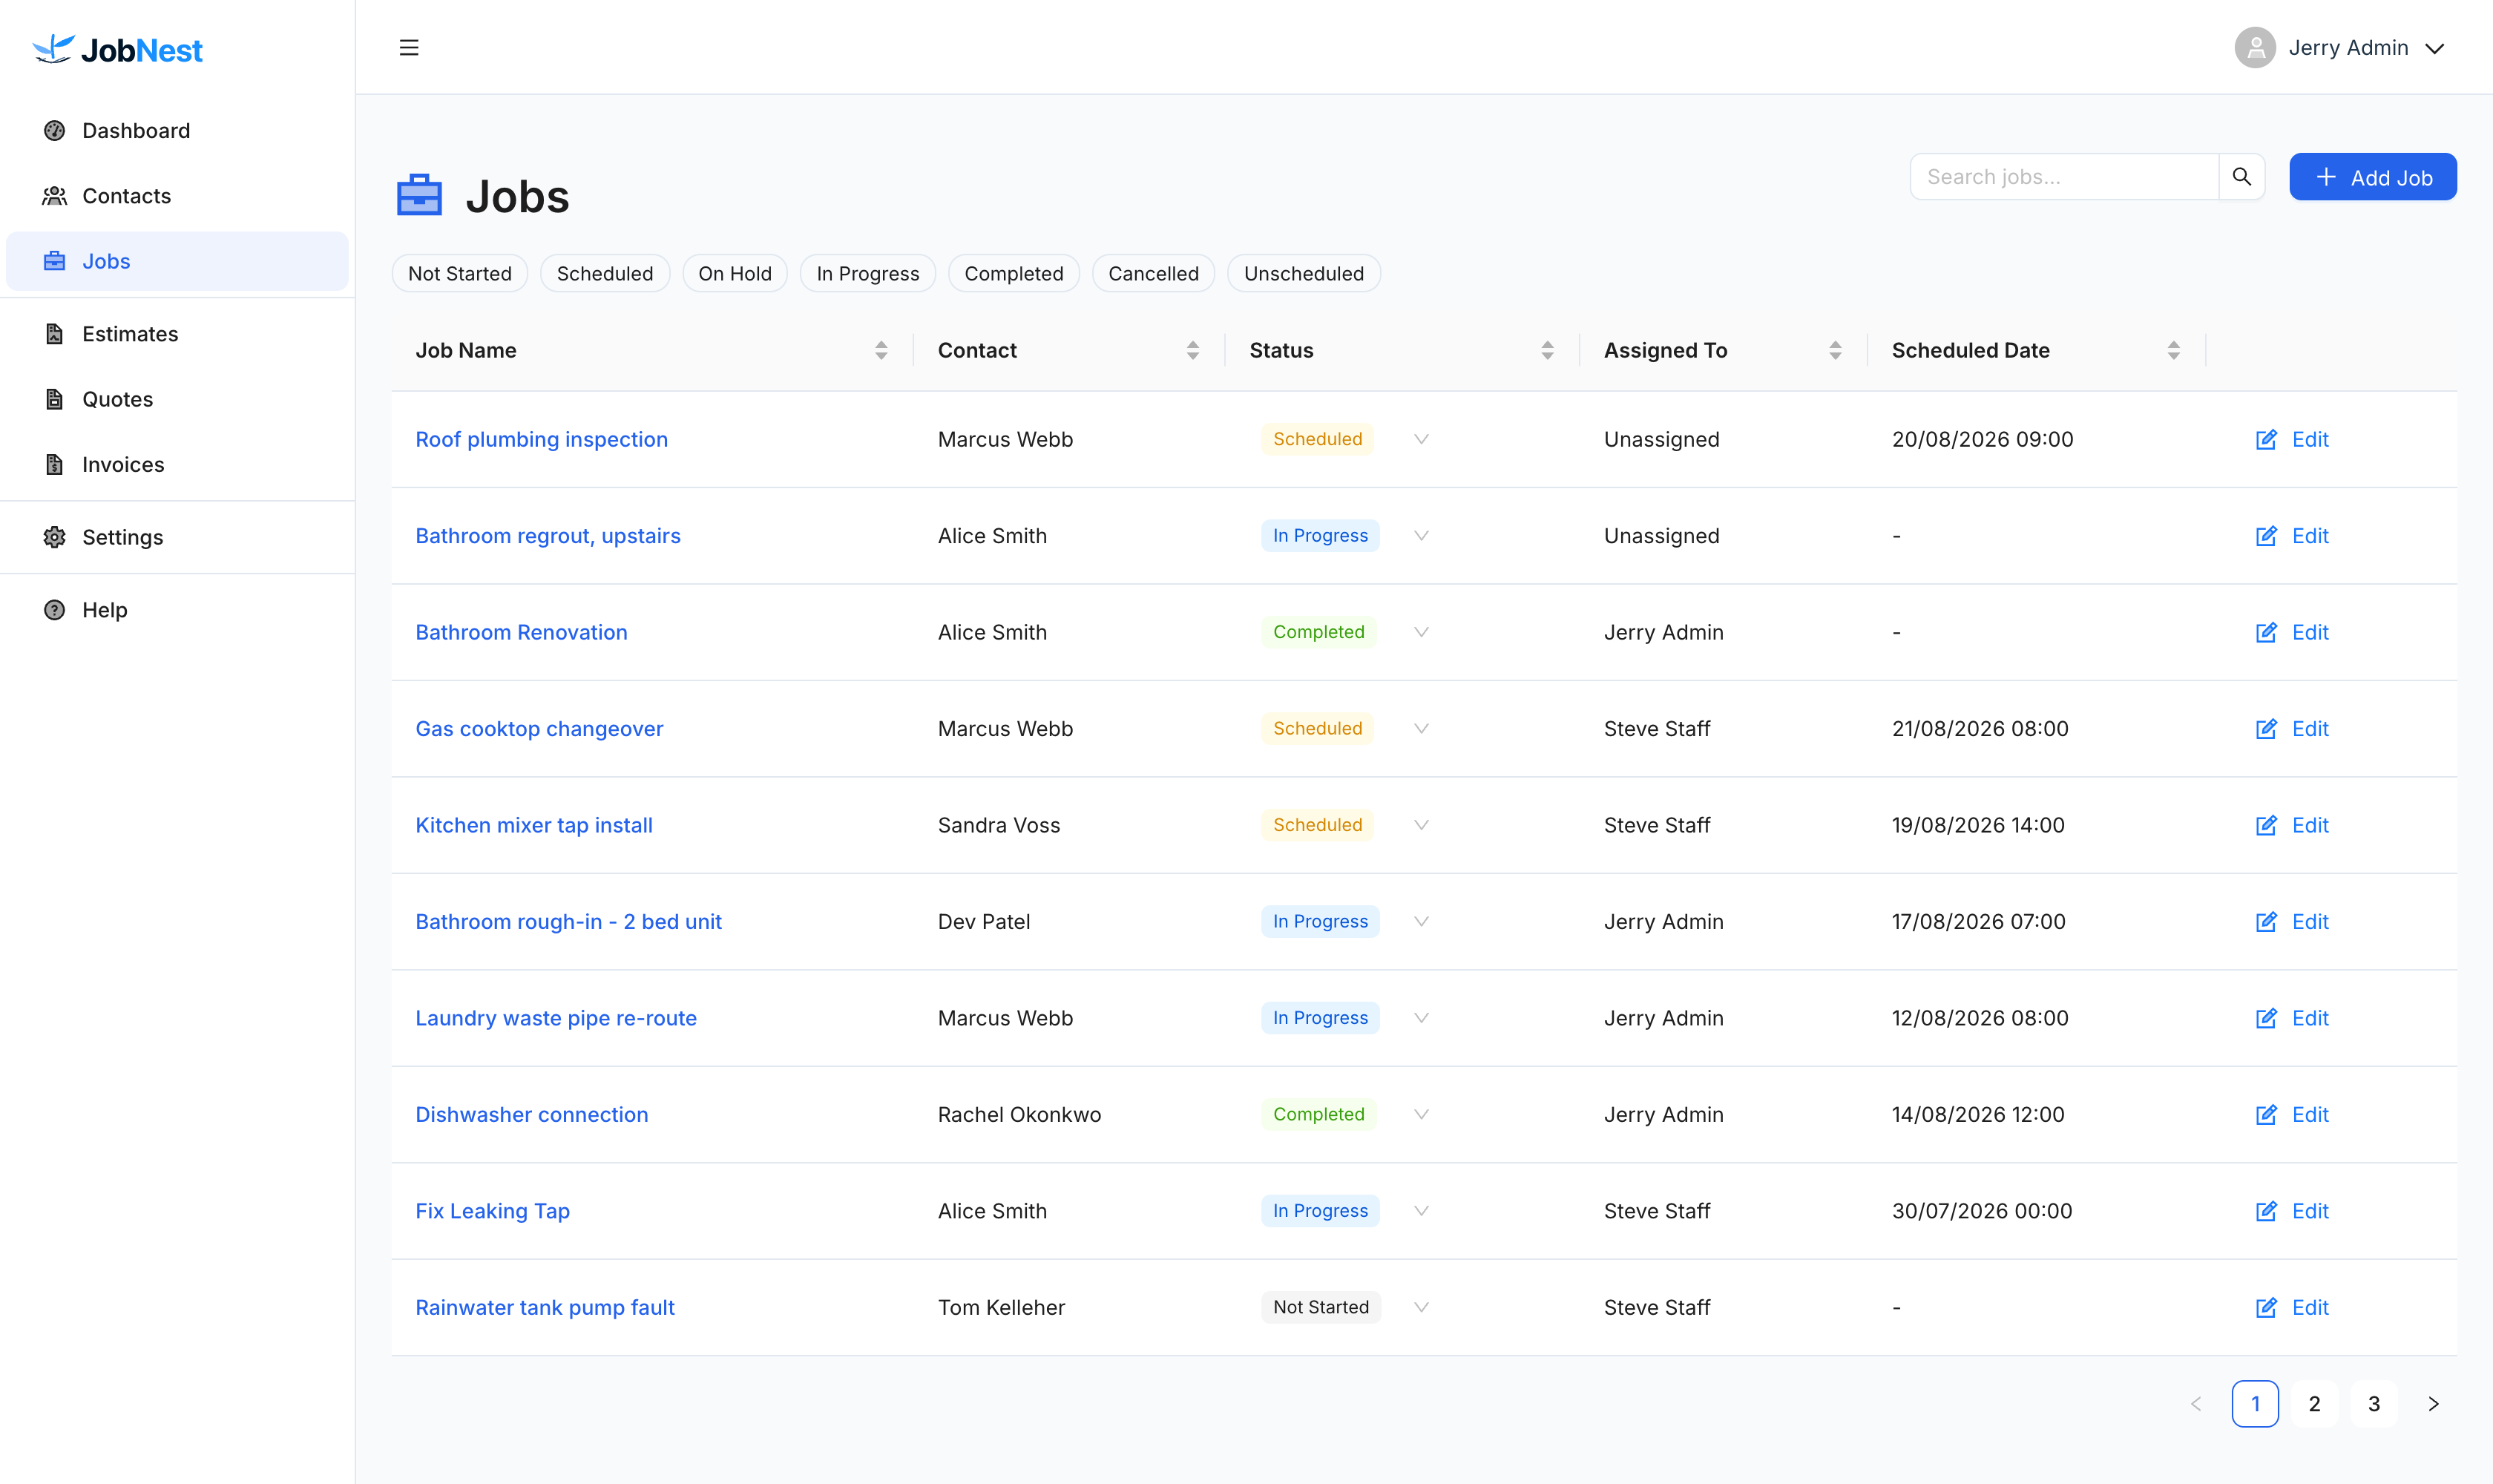Sort by Scheduled Date column arrows
This screenshot has height=1484, width=2493.
coord(2173,350)
